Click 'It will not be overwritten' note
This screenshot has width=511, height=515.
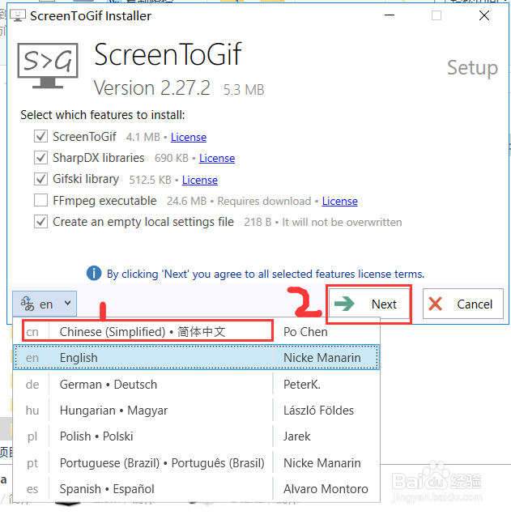[x=342, y=223]
